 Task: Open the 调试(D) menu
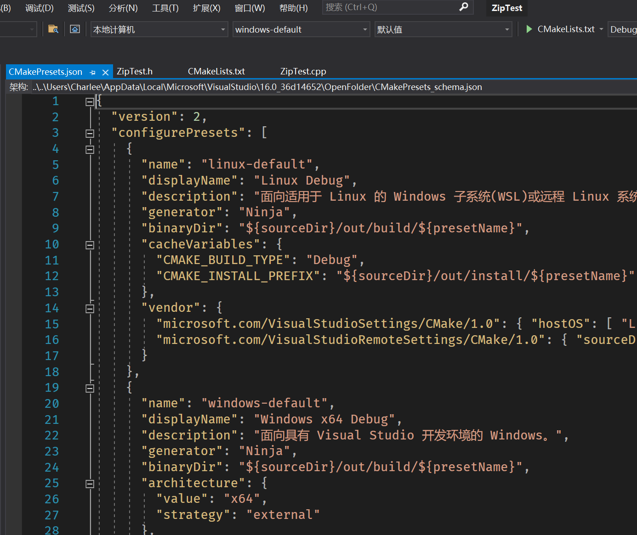click(40, 8)
